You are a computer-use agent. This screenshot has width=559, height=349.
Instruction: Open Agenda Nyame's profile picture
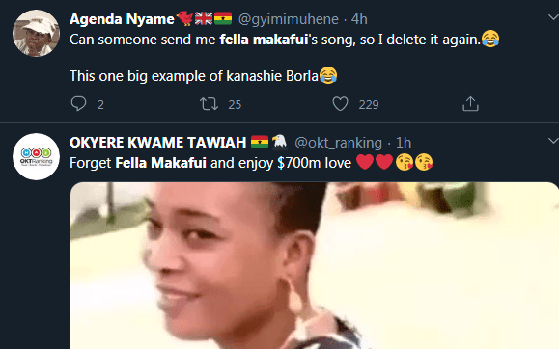coord(36,33)
